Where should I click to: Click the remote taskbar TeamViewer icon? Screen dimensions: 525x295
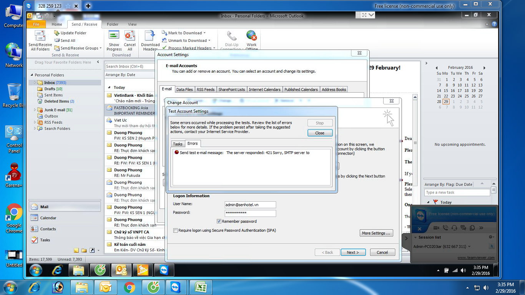tap(164, 270)
